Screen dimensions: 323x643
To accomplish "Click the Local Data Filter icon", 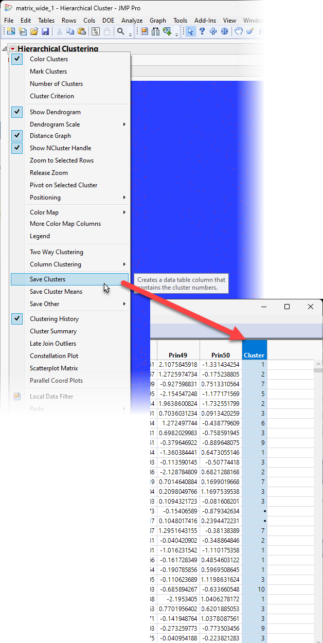I will pyautogui.click(x=17, y=397).
